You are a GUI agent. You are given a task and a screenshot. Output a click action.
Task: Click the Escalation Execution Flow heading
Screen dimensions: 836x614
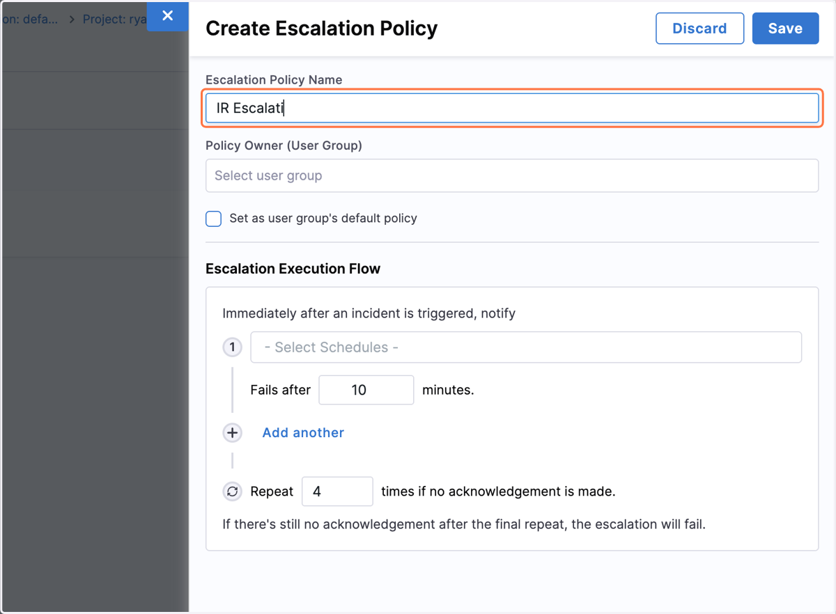pos(293,269)
